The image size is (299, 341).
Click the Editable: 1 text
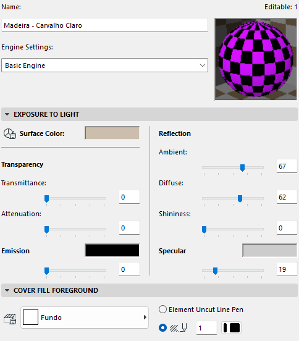point(280,7)
